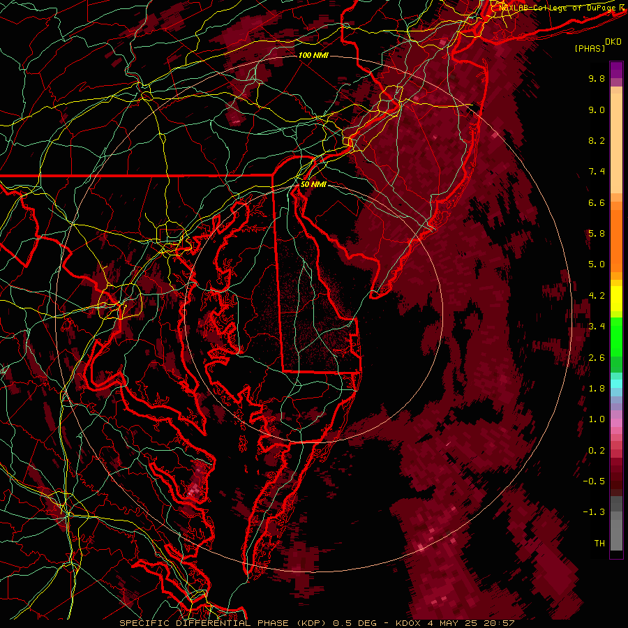Click the peach segment of the color bar
The height and width of the screenshot is (628, 628).
click(616, 140)
